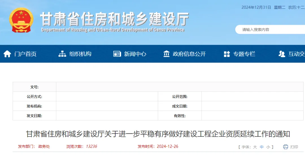
Task: Click the site title 甘肃省住房和城乡建设厅
Action: [x=114, y=19]
